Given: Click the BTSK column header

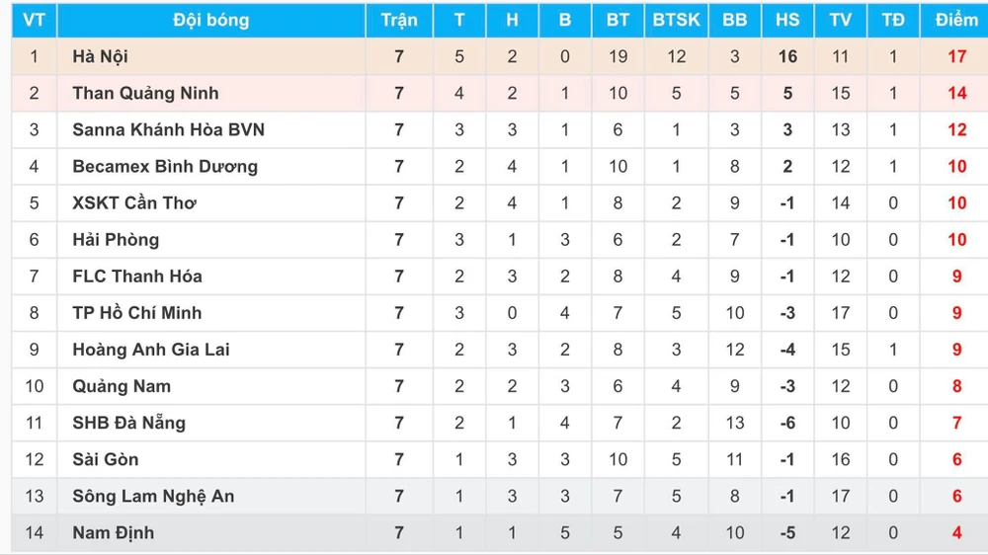Looking at the screenshot, I should 676,20.
